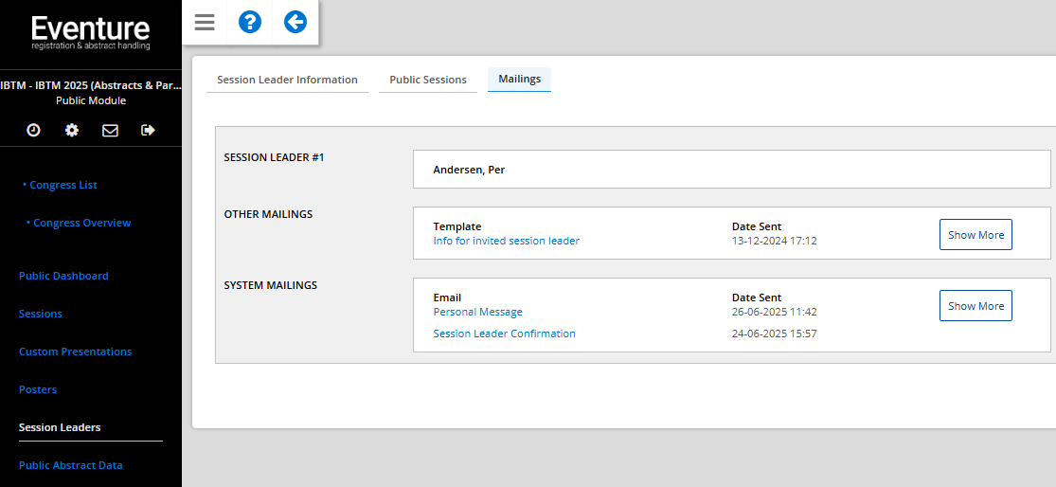Viewport: 1056px width, 487px height.
Task: Open the Personal Message email link
Action: [x=477, y=312]
